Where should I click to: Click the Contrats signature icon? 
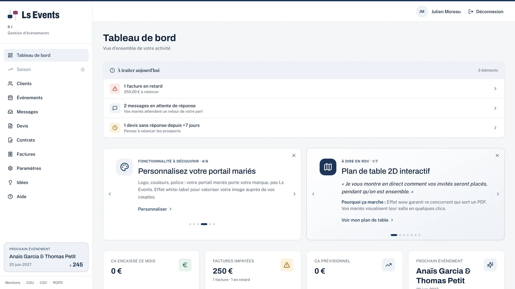click(10, 140)
